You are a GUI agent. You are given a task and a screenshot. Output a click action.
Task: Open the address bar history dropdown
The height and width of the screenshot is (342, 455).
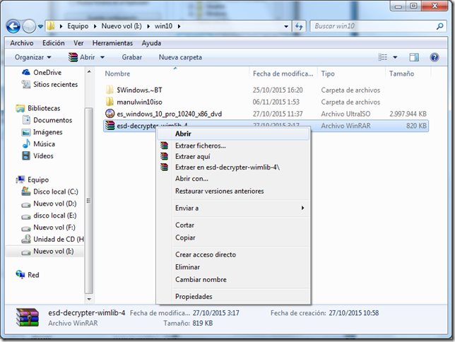pyautogui.click(x=286, y=26)
